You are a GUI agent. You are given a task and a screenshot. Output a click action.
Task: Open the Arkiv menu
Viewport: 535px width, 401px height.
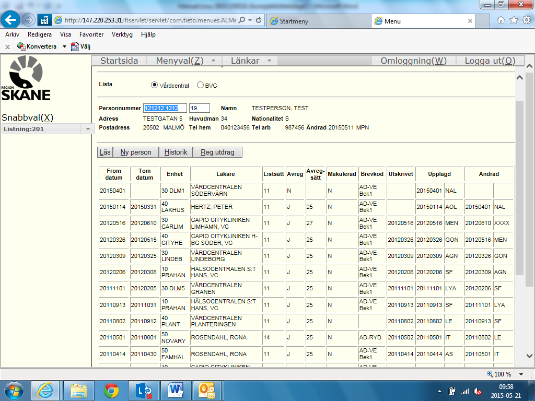(x=13, y=34)
